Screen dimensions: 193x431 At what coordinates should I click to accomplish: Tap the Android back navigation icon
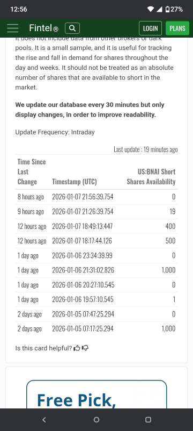(44, 420)
